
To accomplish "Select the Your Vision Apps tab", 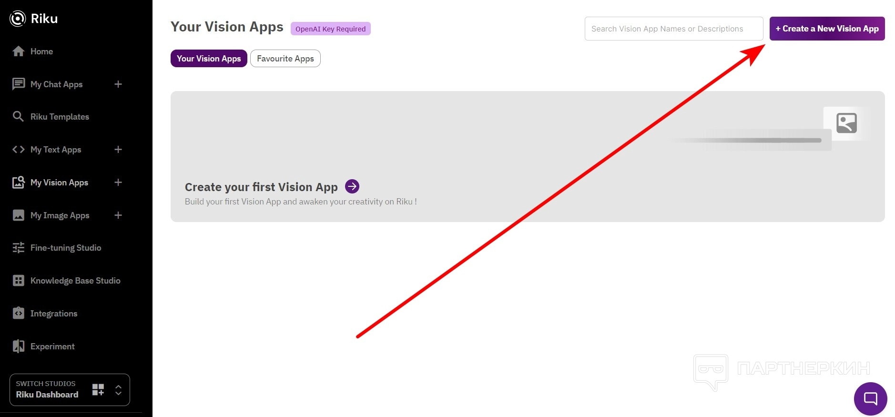I will 209,59.
